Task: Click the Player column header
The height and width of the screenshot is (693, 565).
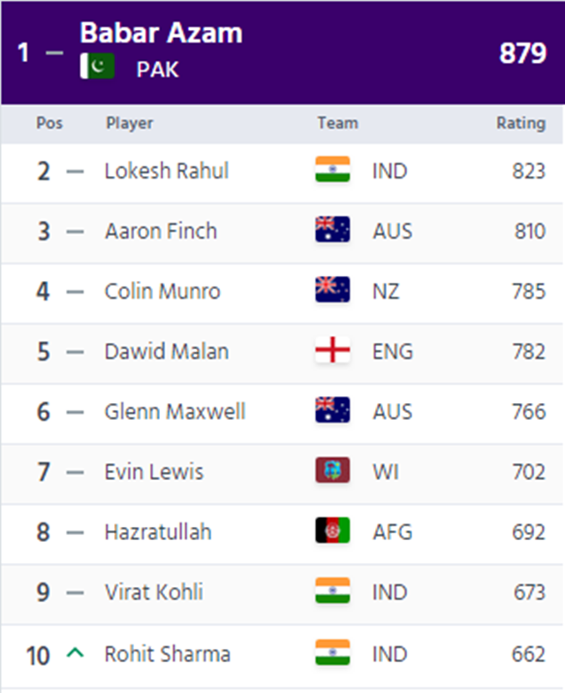Action: (130, 124)
